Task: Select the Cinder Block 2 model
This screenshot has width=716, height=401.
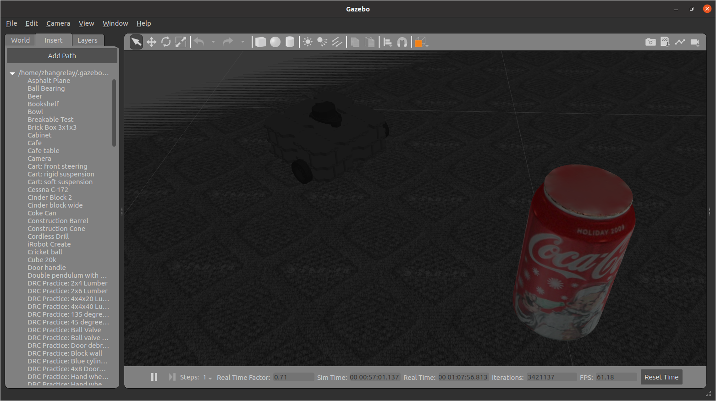Action: point(50,198)
